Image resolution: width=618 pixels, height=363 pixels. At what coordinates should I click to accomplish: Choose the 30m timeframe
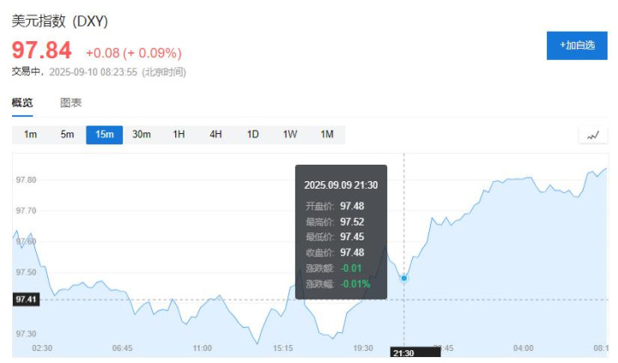pos(142,135)
